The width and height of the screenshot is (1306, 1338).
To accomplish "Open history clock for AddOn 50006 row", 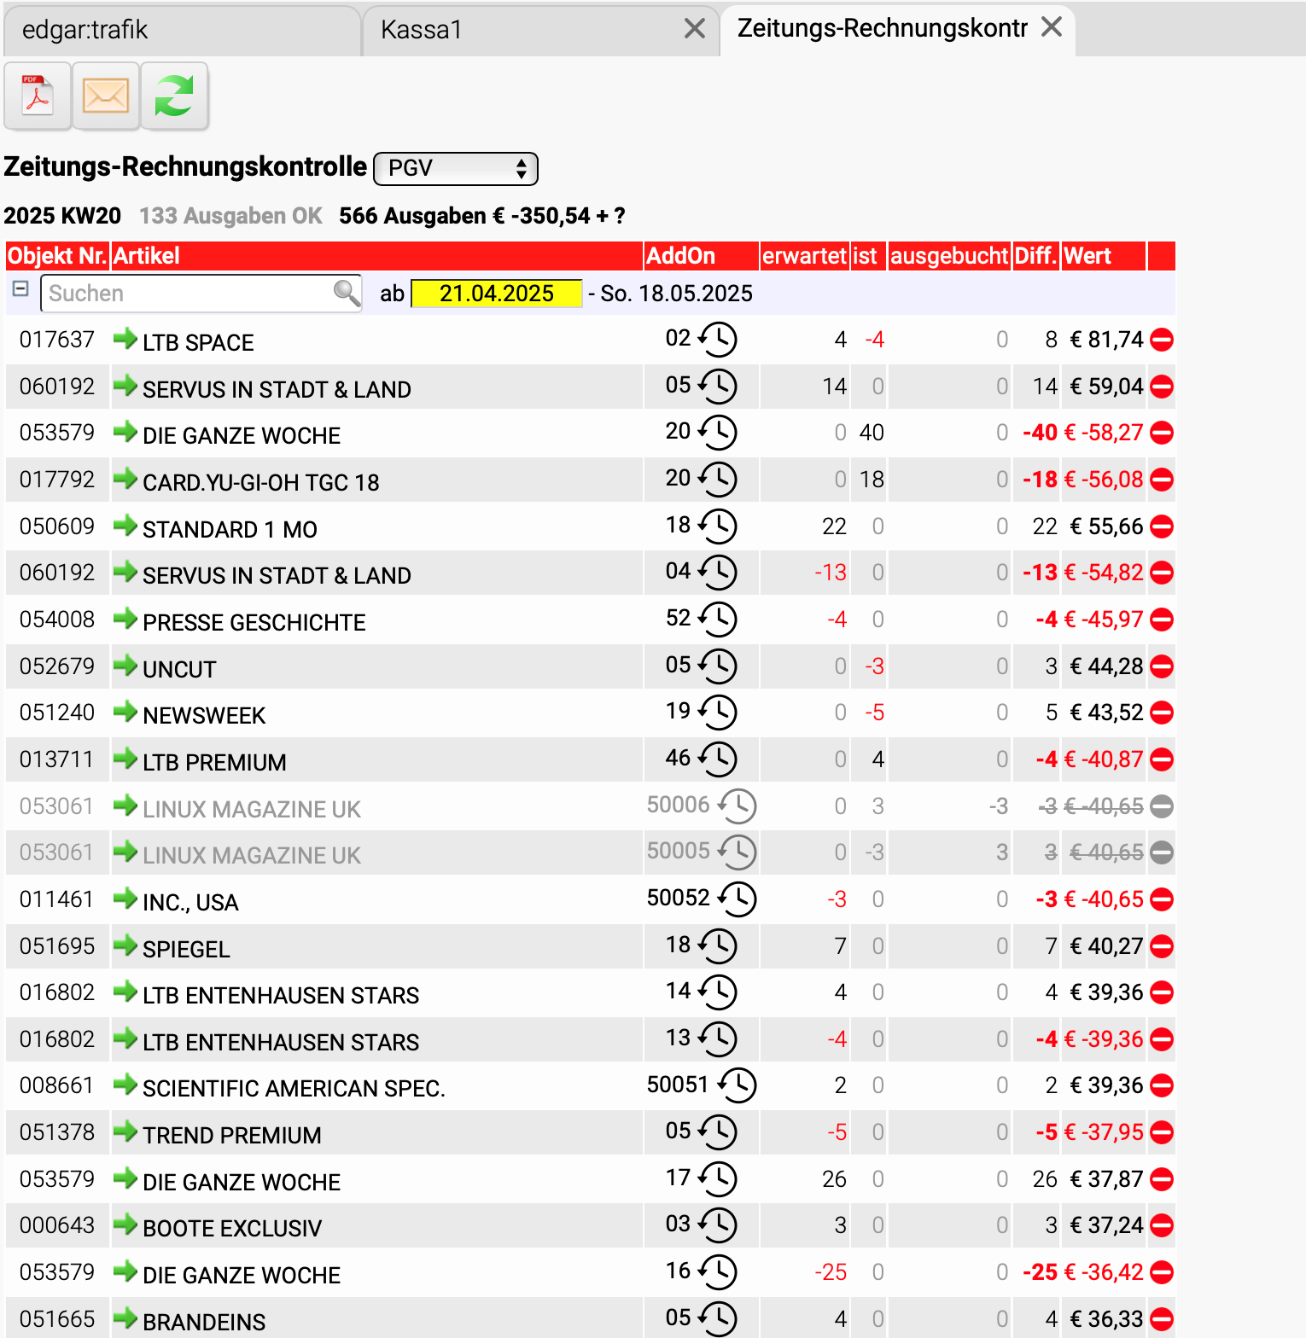I will click(x=737, y=806).
